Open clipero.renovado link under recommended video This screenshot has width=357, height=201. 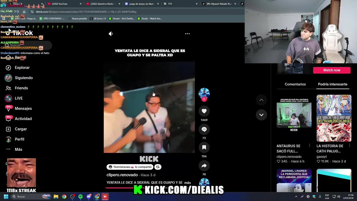[289, 157]
